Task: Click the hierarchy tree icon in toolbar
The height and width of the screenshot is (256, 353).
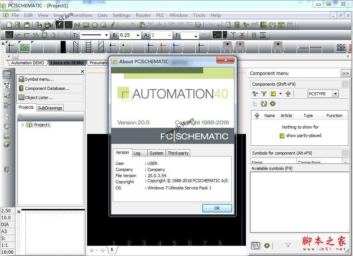Action: point(281,25)
